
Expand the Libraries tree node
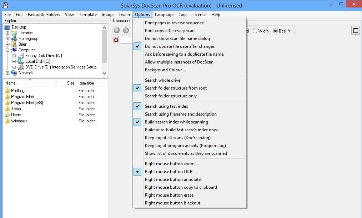(x=7, y=33)
